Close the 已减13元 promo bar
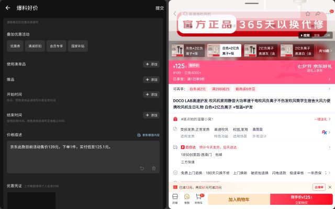This screenshot has height=209, width=335. pos(330,187)
